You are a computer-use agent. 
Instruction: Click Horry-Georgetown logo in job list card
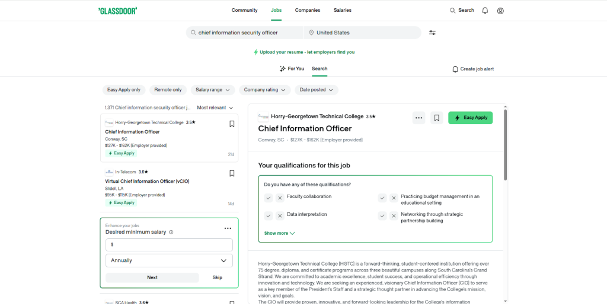(109, 123)
